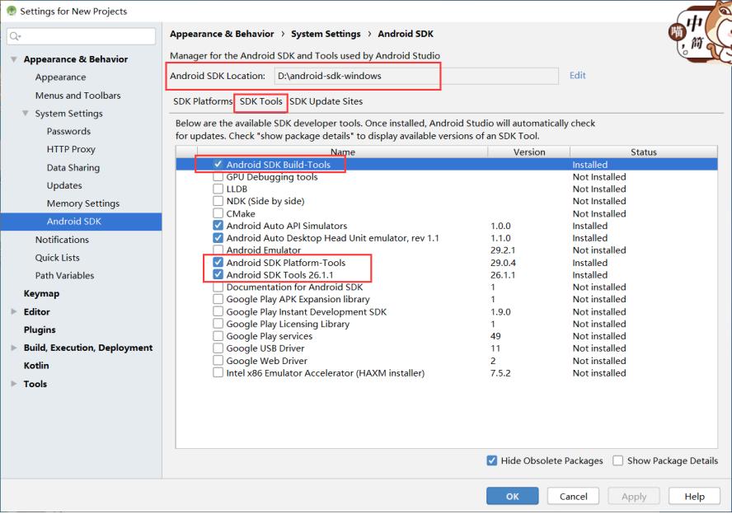Image resolution: width=732 pixels, height=514 pixels.
Task: Click the Edit link for SDK location
Action: [578, 75]
